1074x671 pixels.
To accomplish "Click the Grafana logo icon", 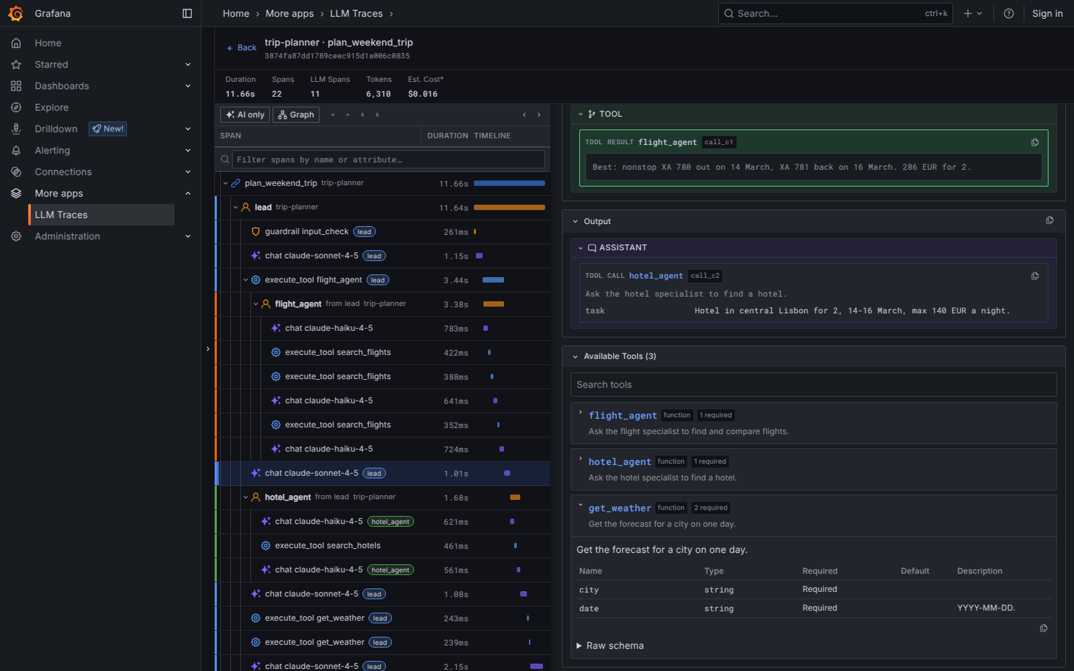I will point(16,13).
